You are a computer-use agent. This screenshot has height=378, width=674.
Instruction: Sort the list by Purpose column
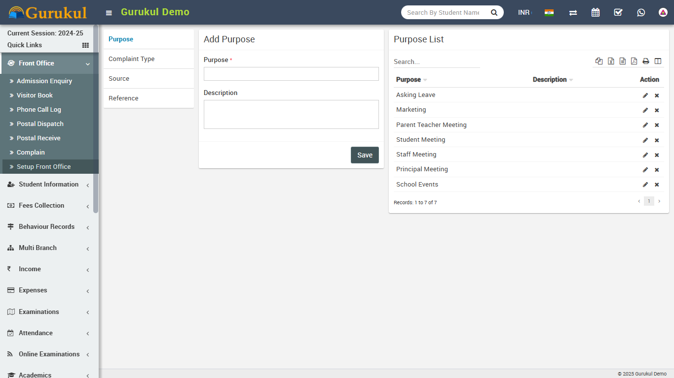click(409, 80)
